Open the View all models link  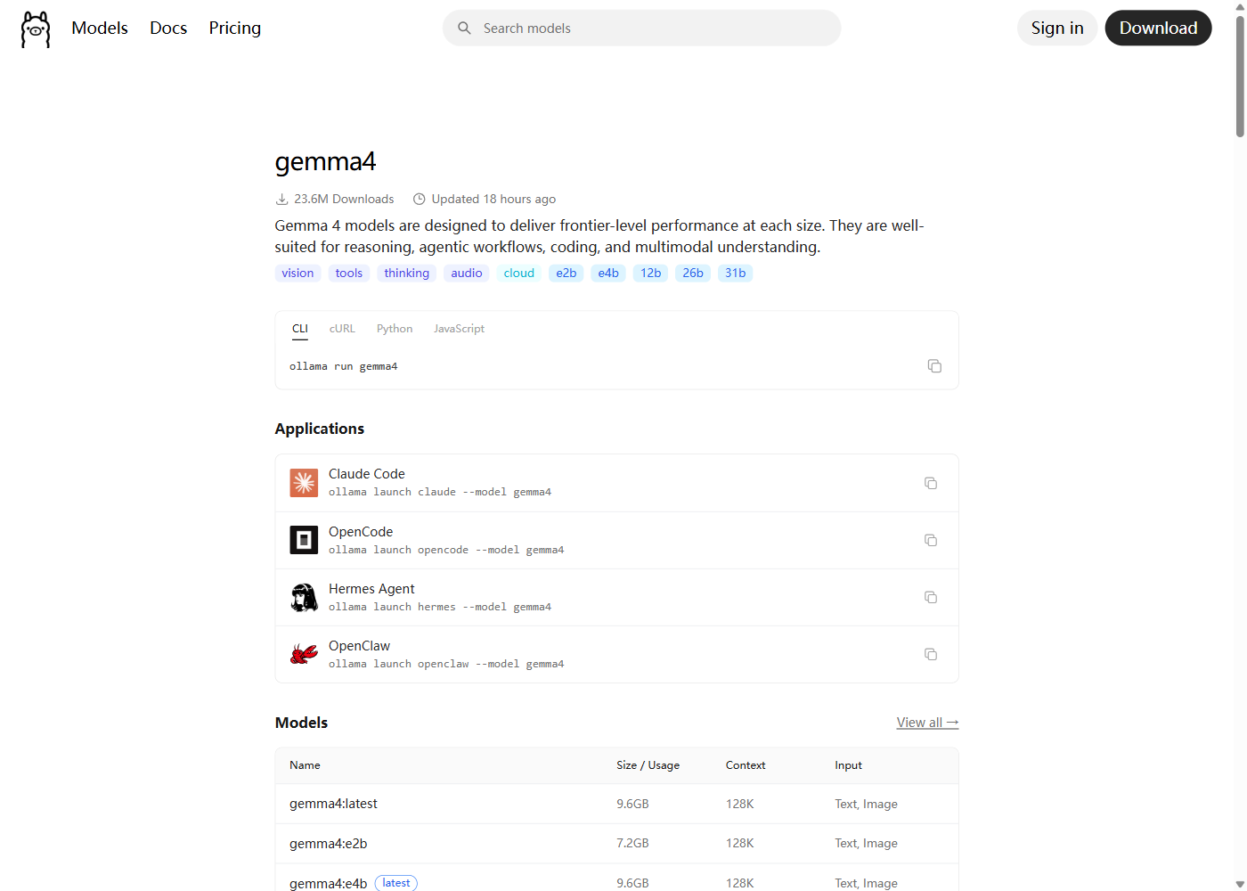point(927,723)
